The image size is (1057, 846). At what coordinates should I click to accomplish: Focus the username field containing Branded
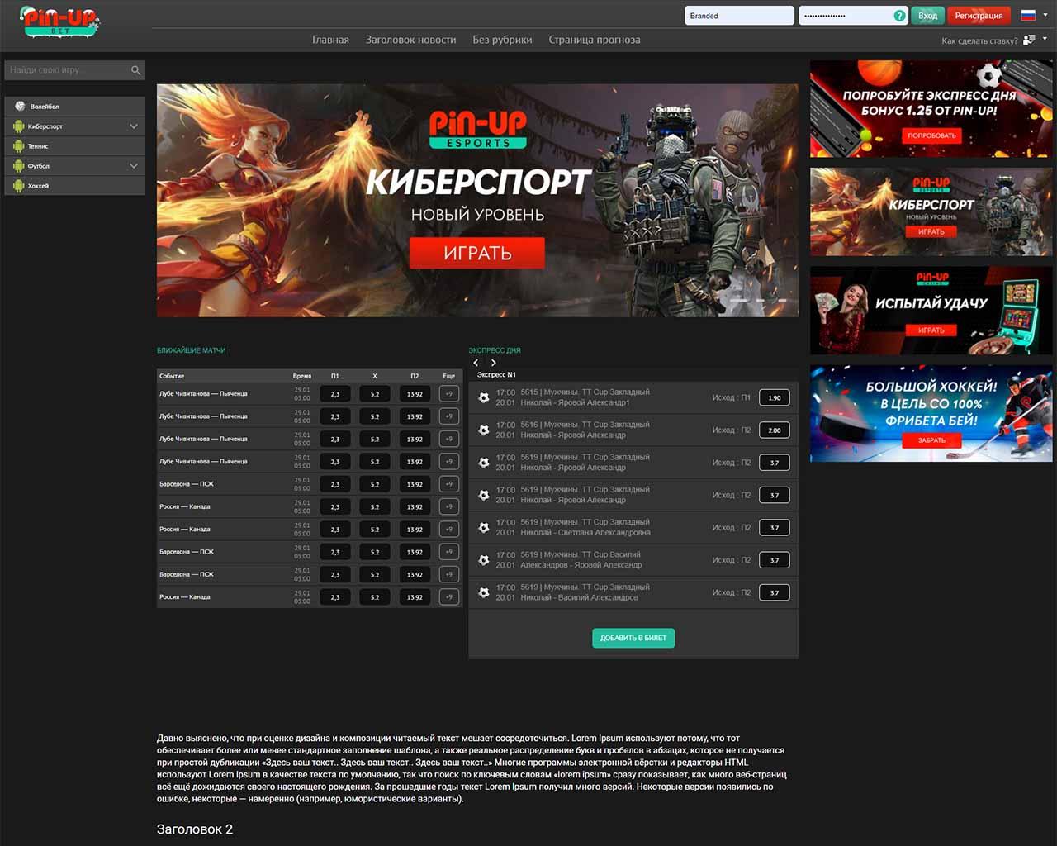pyautogui.click(x=739, y=16)
